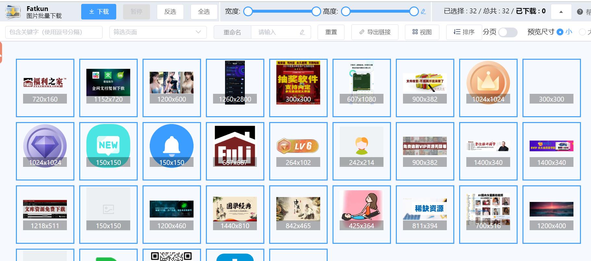
Task: Select the teal NEW badge icon thumbnail
Action: point(108,151)
